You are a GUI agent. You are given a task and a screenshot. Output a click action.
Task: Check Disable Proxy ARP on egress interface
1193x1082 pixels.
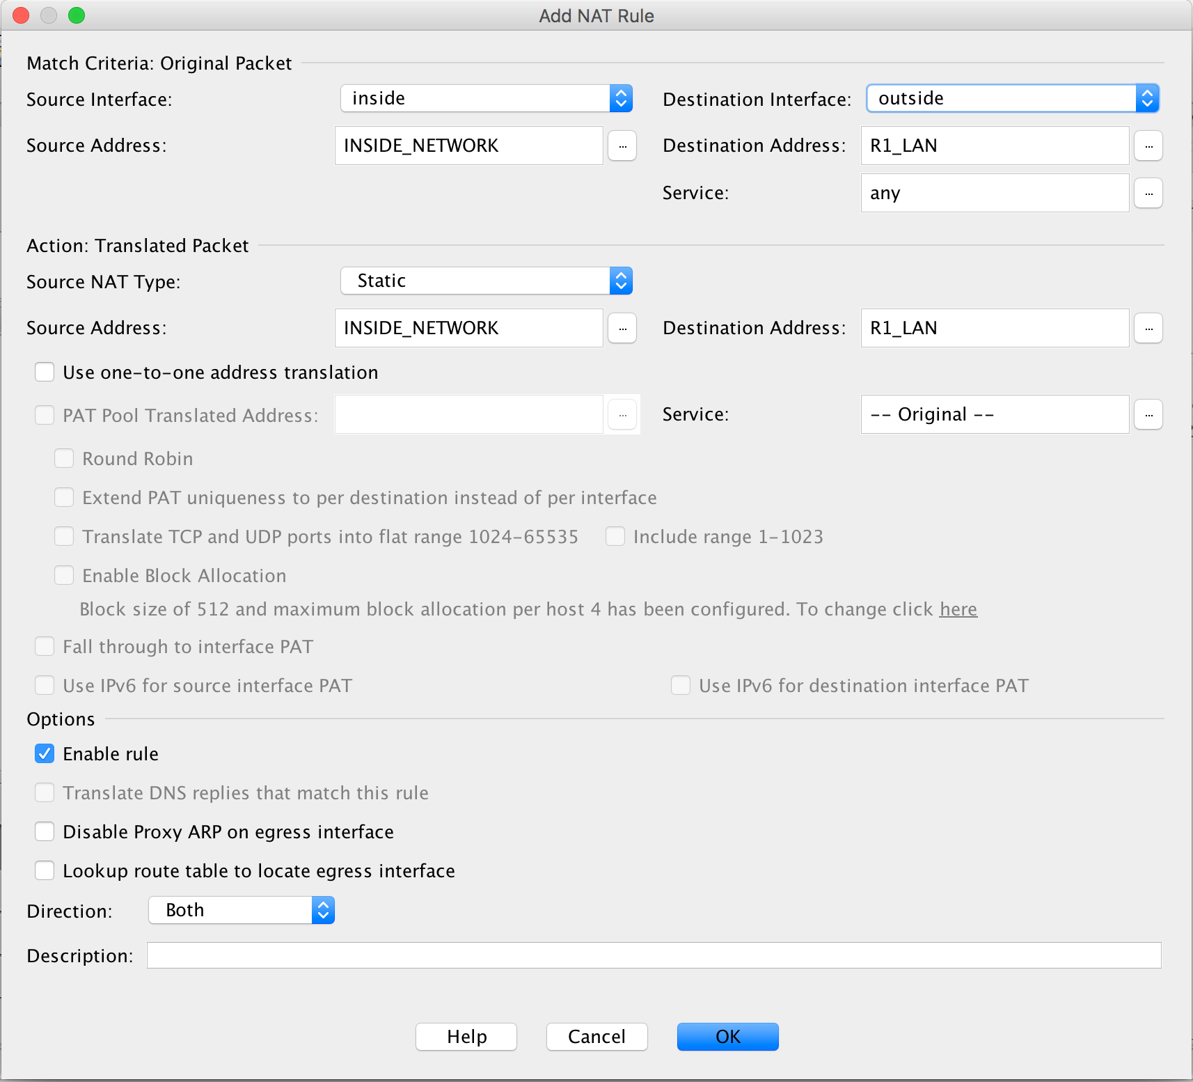pyautogui.click(x=45, y=832)
